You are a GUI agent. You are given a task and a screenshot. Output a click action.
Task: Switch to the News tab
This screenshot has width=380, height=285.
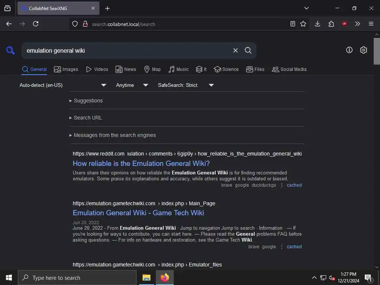point(126,69)
